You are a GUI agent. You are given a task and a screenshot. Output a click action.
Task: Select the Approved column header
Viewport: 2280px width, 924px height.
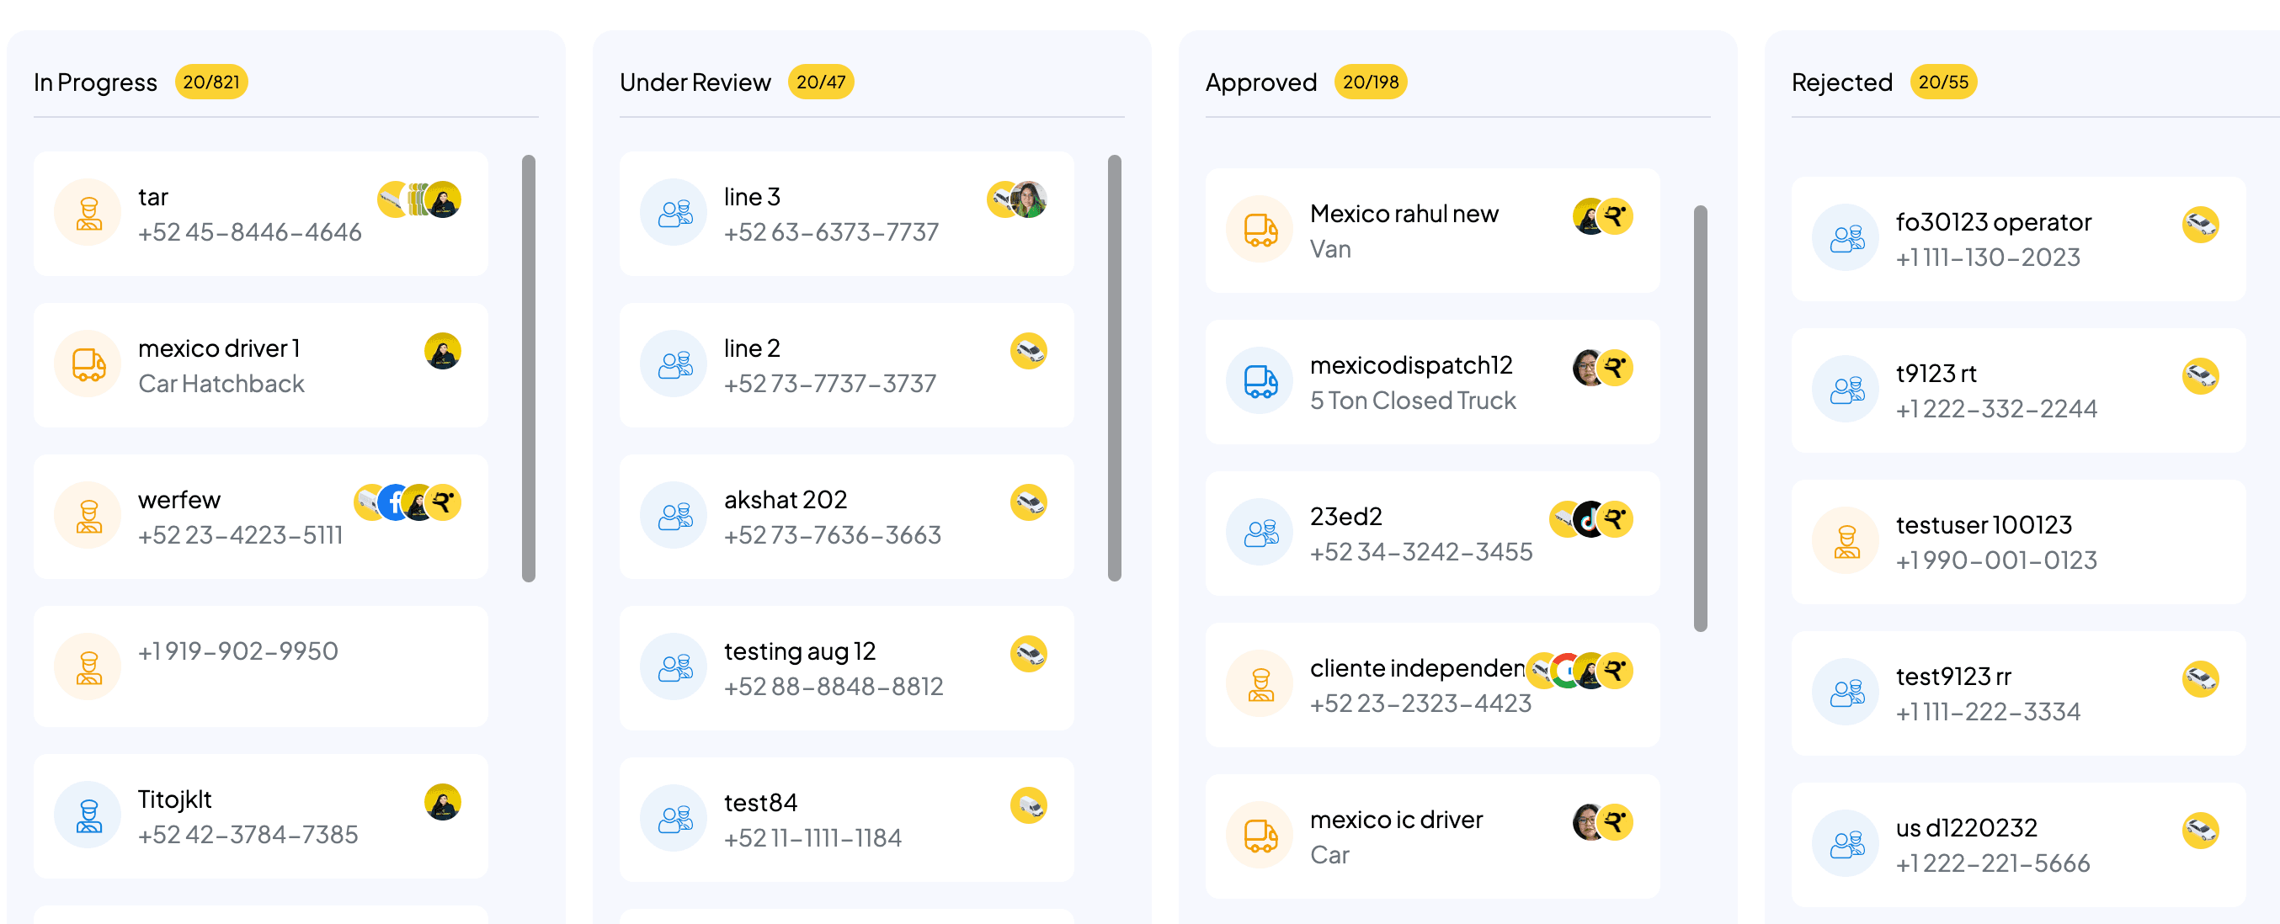(1260, 82)
